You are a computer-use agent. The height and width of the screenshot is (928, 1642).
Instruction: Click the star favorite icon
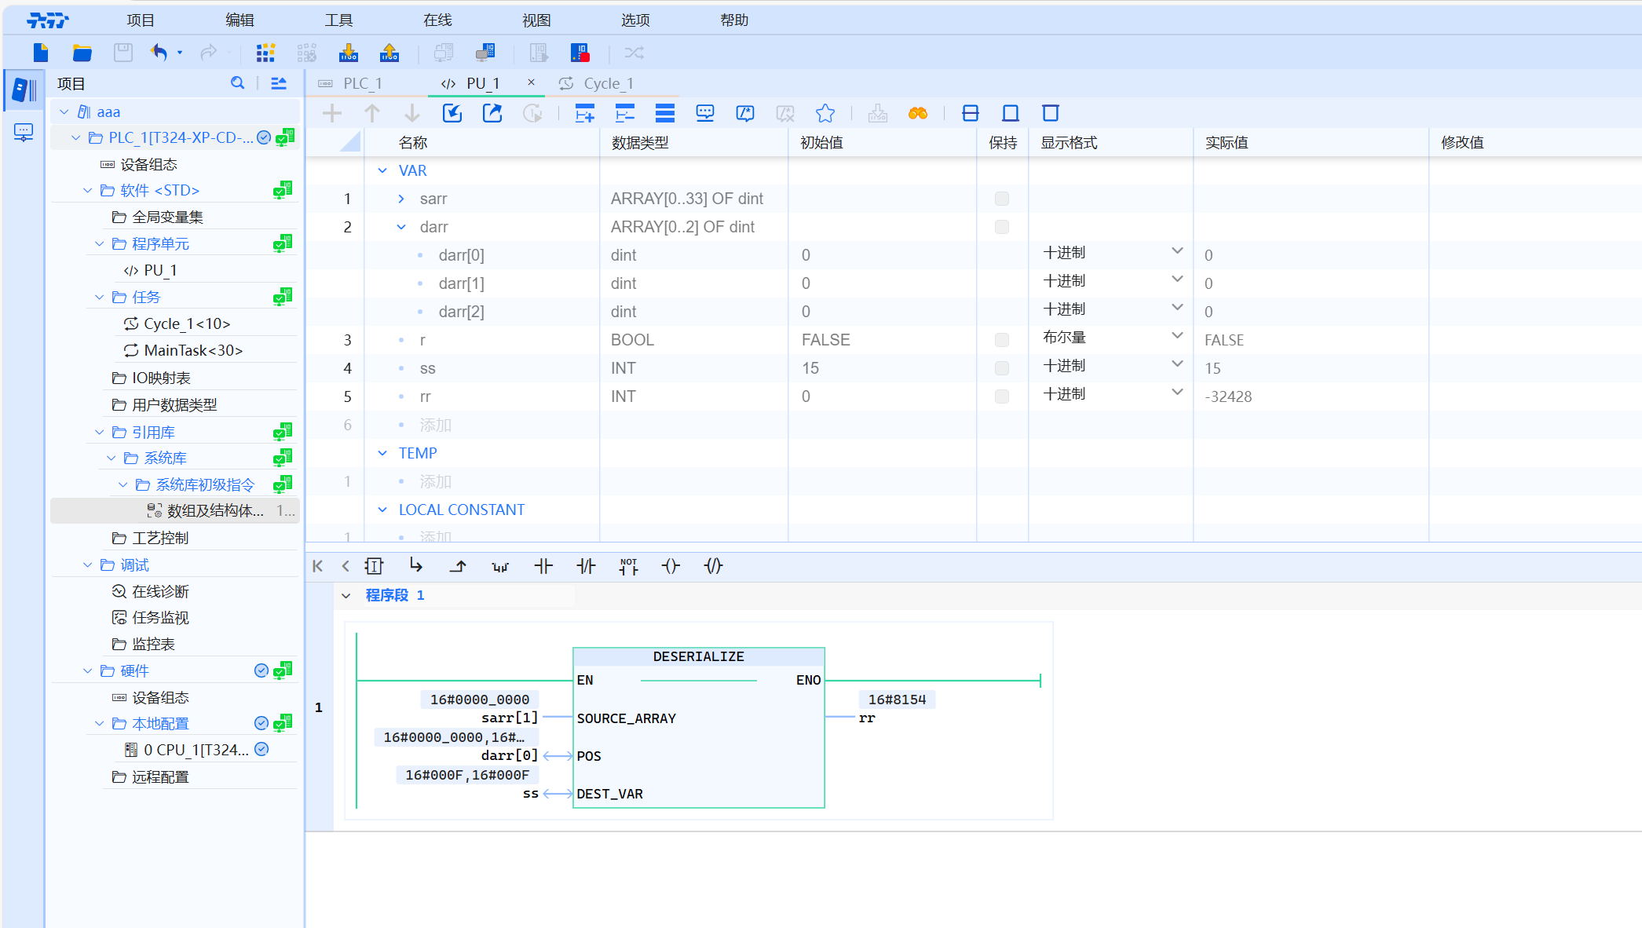[825, 114]
